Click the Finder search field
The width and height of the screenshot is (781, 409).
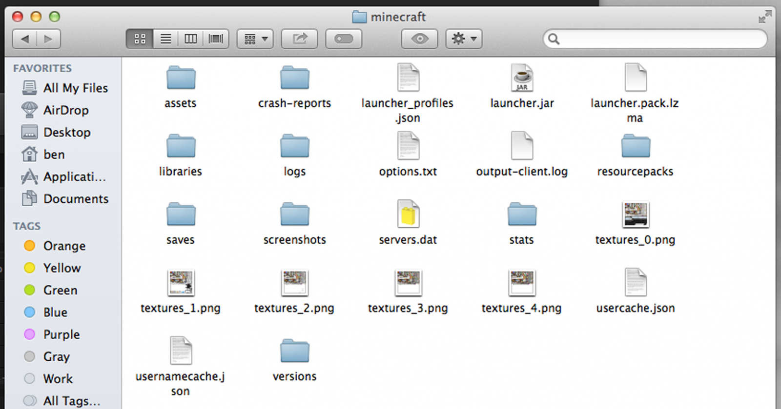[x=655, y=39]
